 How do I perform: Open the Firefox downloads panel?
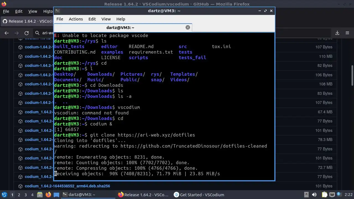click(337, 33)
